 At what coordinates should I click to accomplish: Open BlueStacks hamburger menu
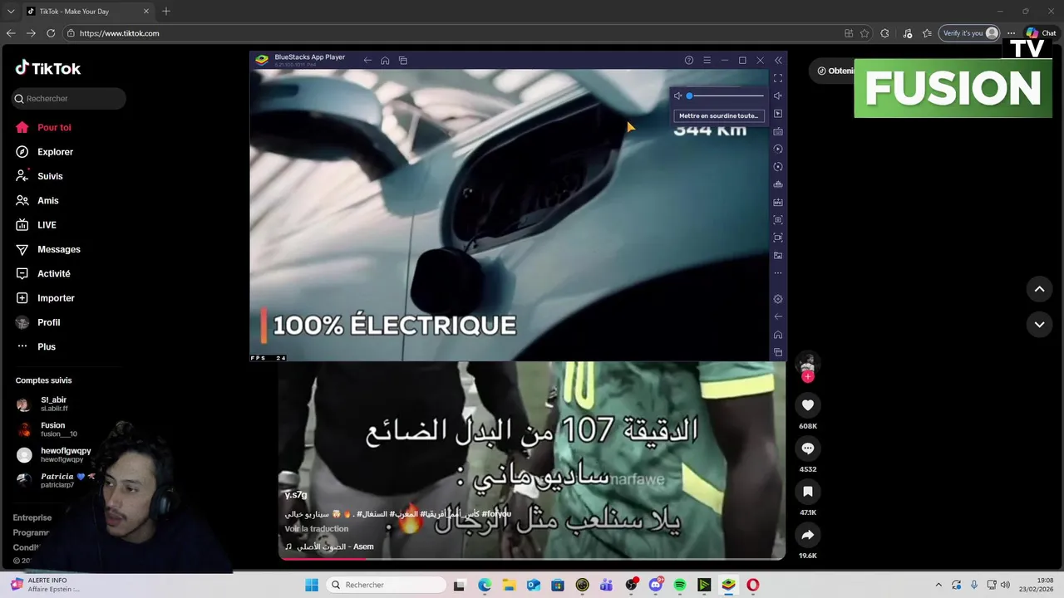tap(707, 61)
